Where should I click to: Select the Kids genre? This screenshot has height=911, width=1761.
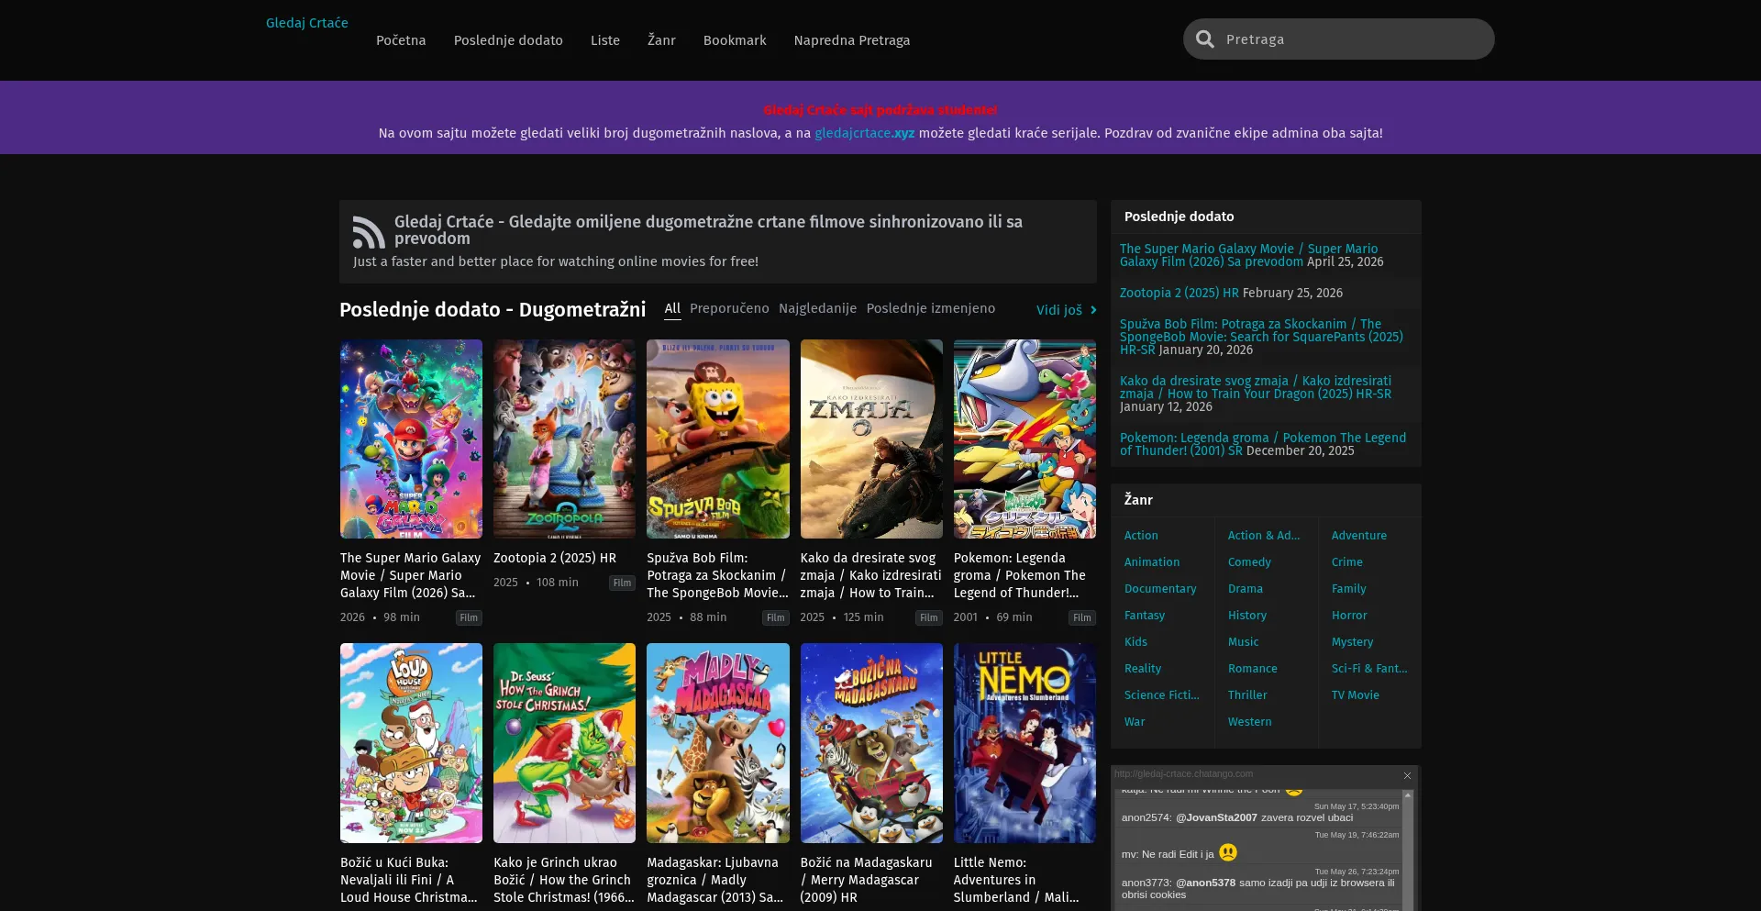(x=1135, y=642)
